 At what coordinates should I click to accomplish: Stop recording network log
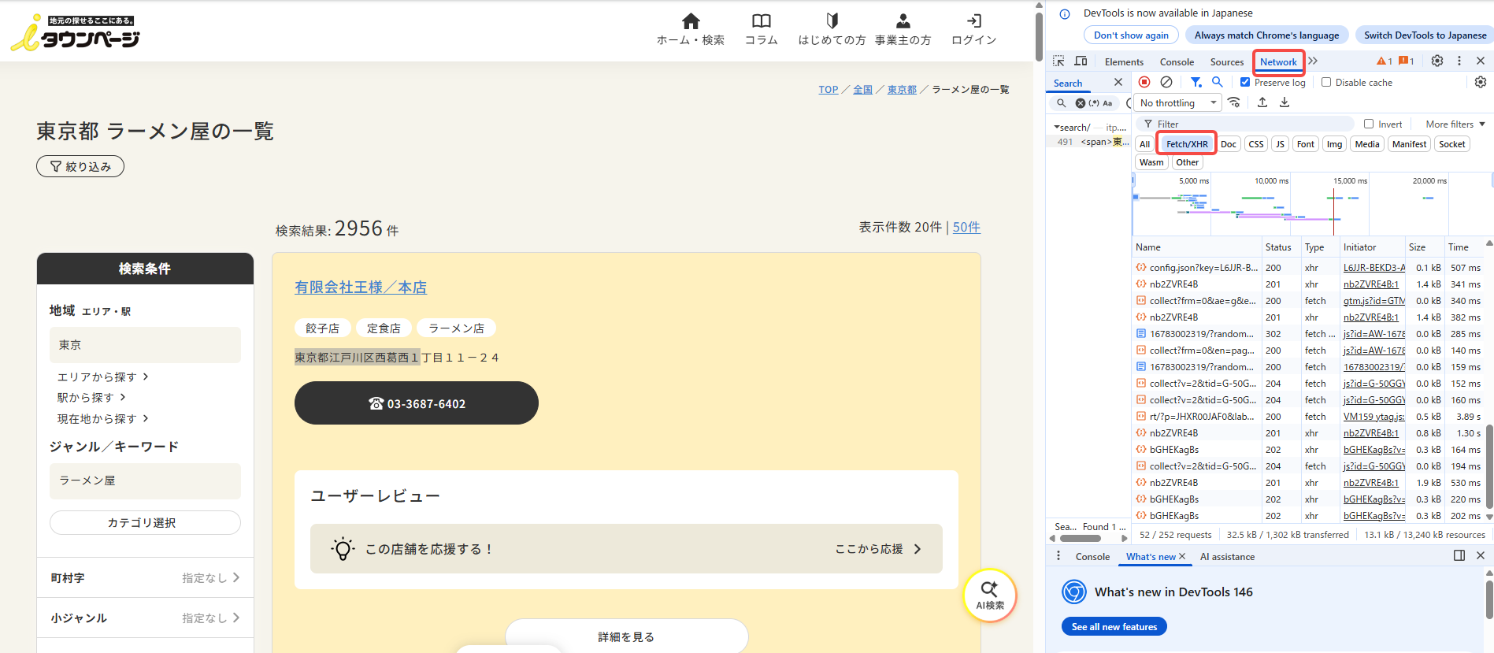tap(1144, 82)
